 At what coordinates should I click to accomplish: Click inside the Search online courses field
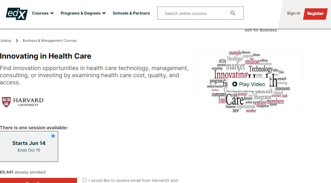[194, 13]
